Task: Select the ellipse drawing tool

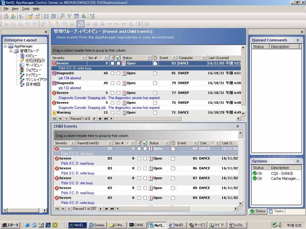Action: coord(88,24)
